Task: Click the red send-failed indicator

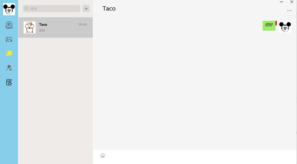Action: point(276,23)
